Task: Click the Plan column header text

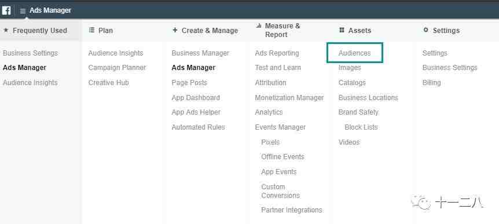Action: tap(106, 31)
